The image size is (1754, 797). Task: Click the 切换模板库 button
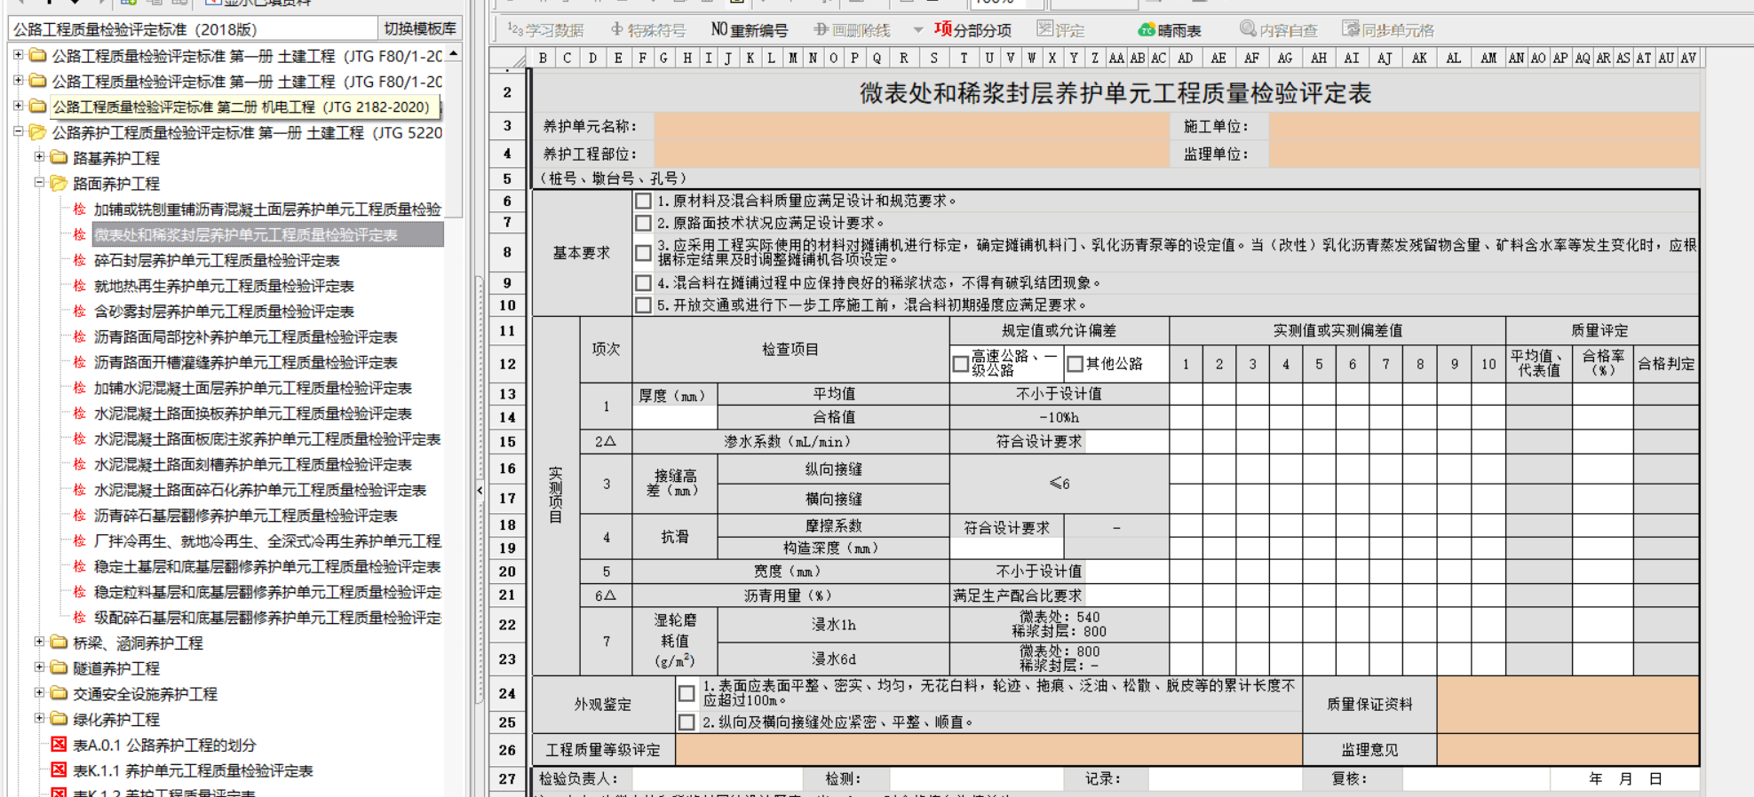419,28
